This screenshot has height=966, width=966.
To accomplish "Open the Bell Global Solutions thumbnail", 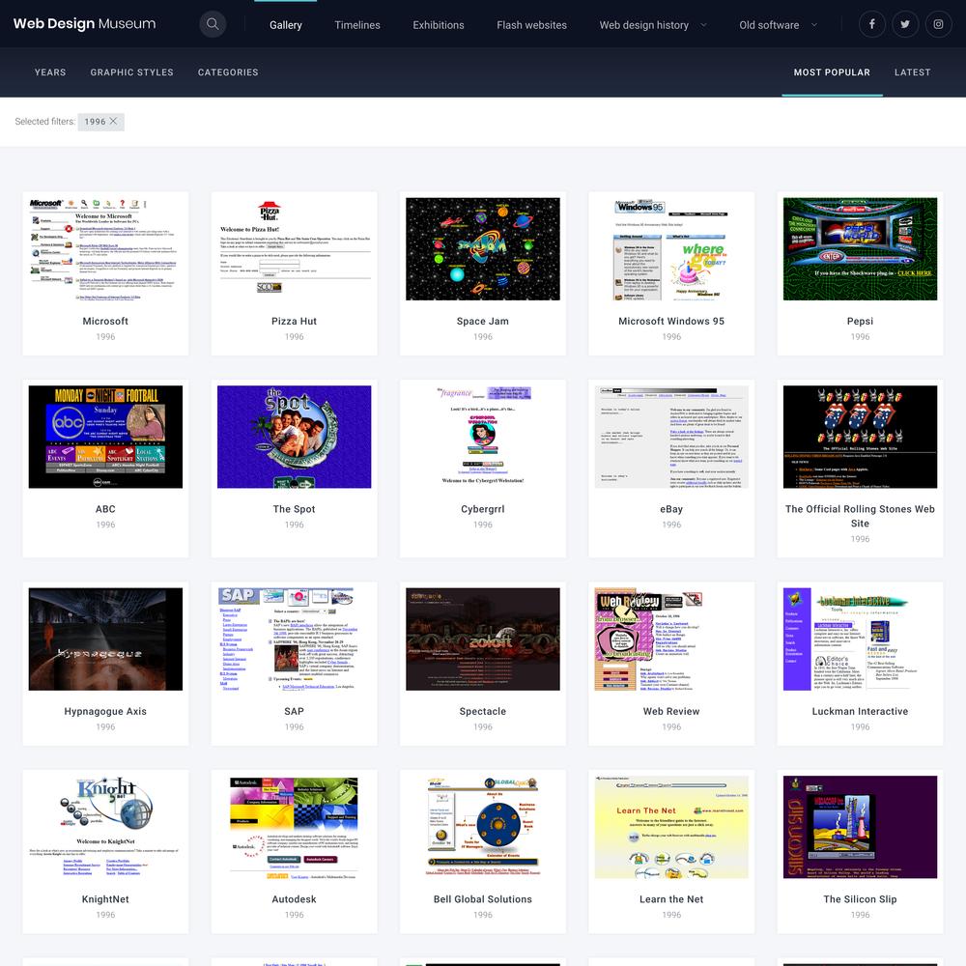I will pos(483,827).
